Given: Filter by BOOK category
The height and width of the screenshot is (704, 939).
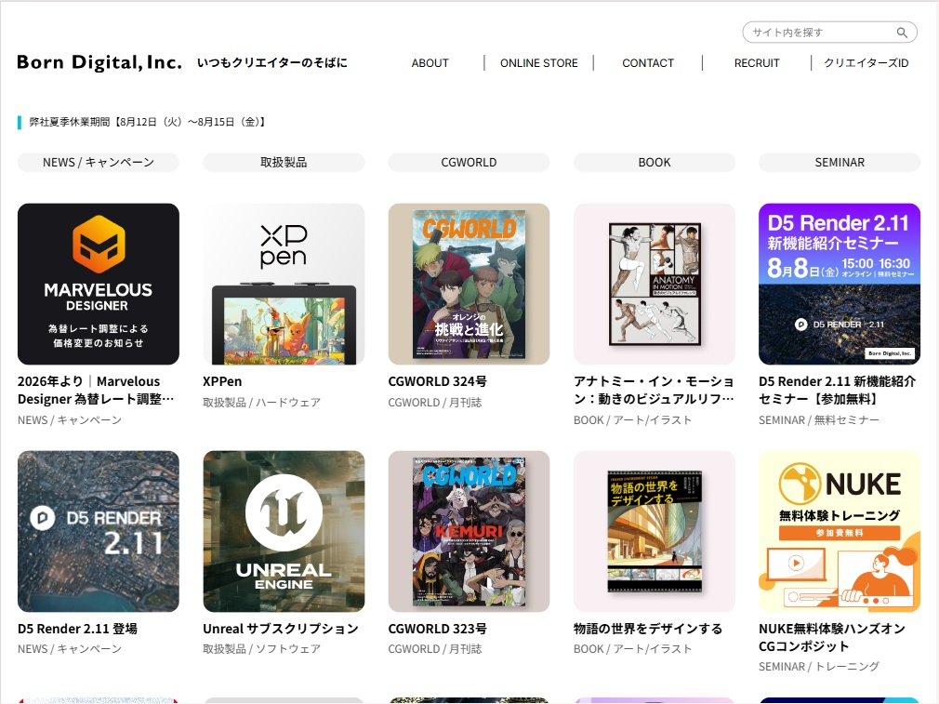Looking at the screenshot, I should pos(655,163).
